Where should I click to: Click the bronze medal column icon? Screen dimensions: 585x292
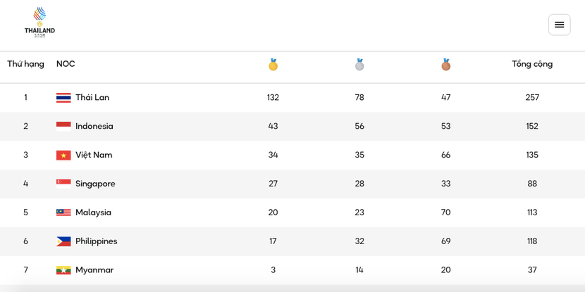point(445,65)
